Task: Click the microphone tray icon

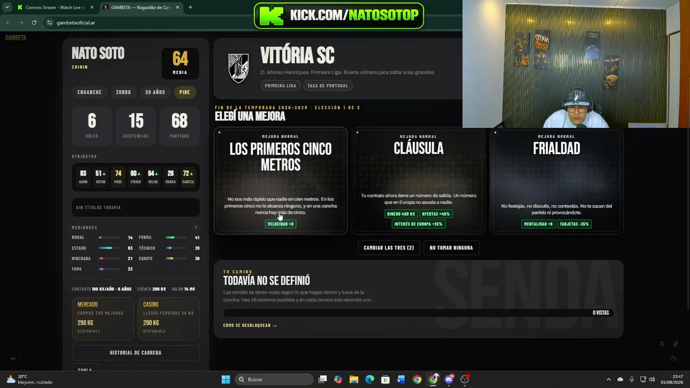Action: (632, 379)
